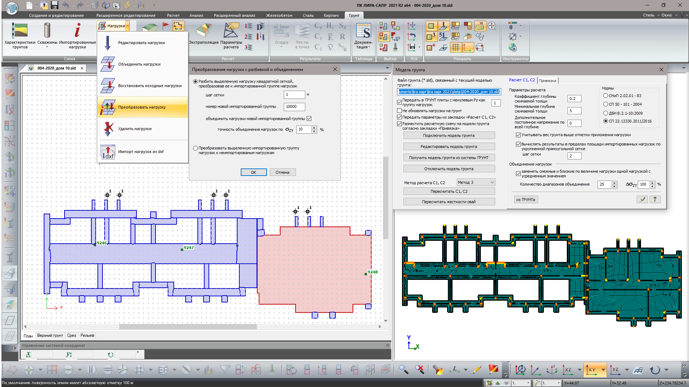Select СНиП 2.02.01-83 norm radio button

pyautogui.click(x=606, y=96)
